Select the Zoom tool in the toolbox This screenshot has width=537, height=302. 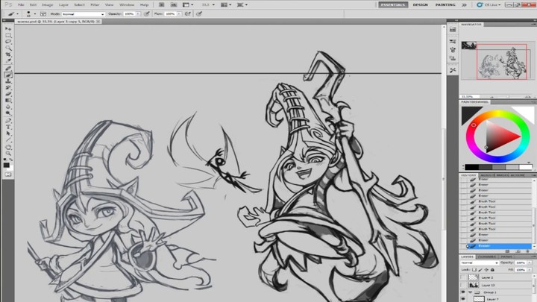point(8,154)
